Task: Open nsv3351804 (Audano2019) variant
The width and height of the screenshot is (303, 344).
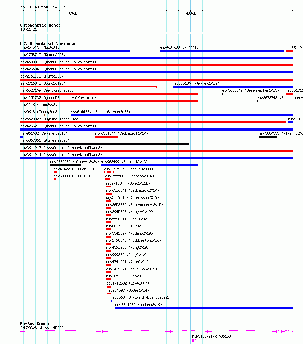Action: point(233,87)
